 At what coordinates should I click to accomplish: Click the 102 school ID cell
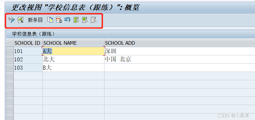28,60
